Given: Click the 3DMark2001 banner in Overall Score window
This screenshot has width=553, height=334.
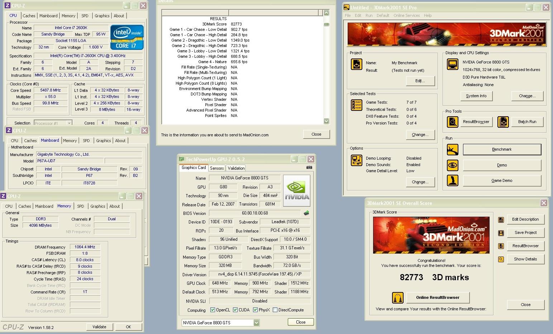Looking at the screenshot, I should (431, 235).
